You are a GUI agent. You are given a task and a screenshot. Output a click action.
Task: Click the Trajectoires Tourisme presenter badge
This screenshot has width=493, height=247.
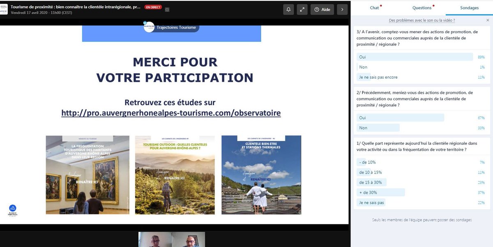pos(171,27)
